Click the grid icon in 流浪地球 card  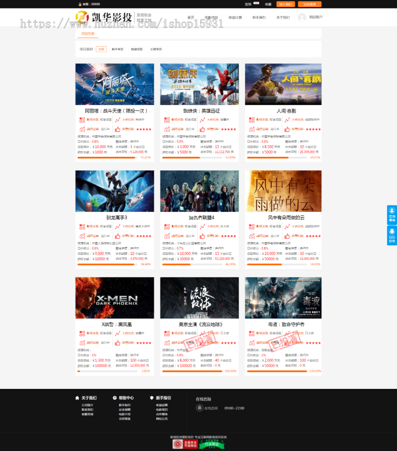pos(167,334)
